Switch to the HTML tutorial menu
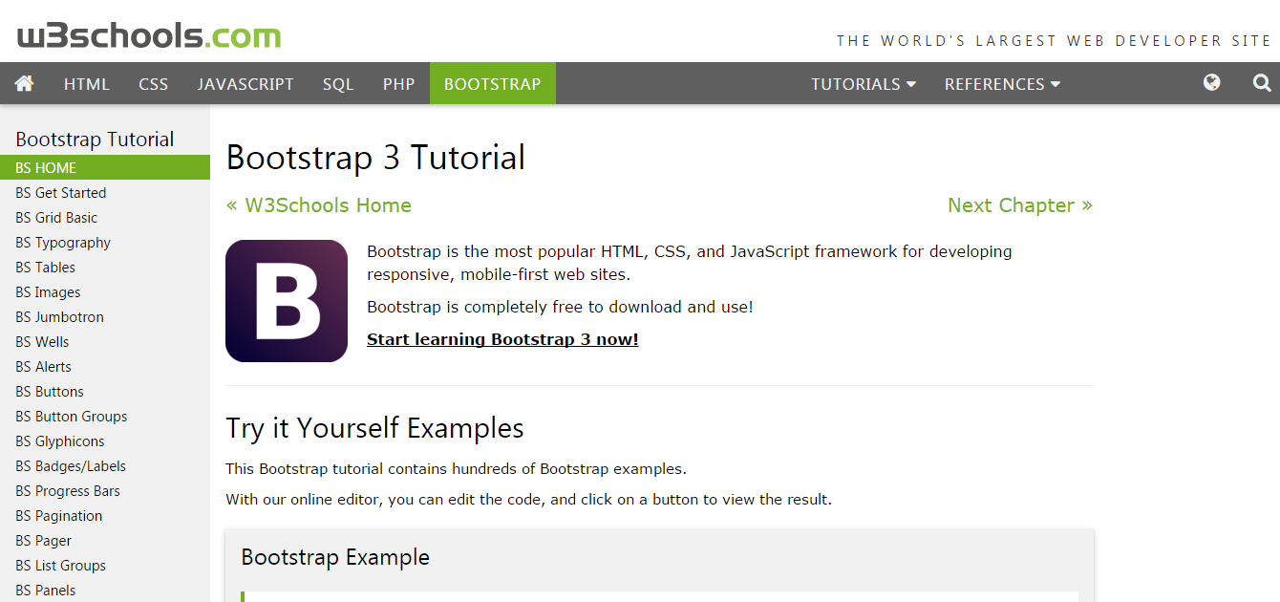The height and width of the screenshot is (602, 1280). coord(86,83)
